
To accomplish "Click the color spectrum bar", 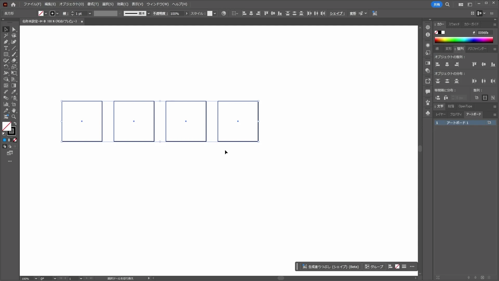I will 464,40.
